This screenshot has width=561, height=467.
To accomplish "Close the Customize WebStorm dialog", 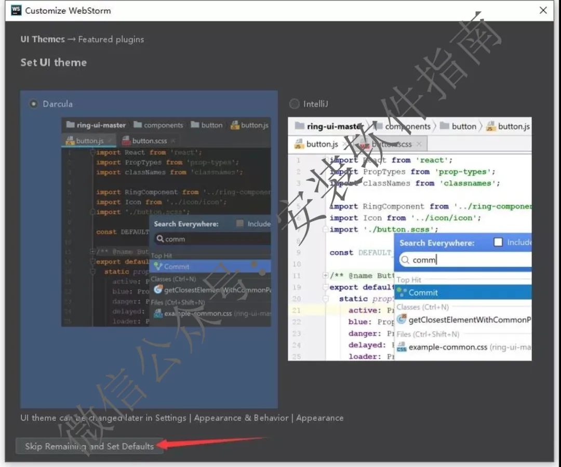I will click(x=543, y=10).
